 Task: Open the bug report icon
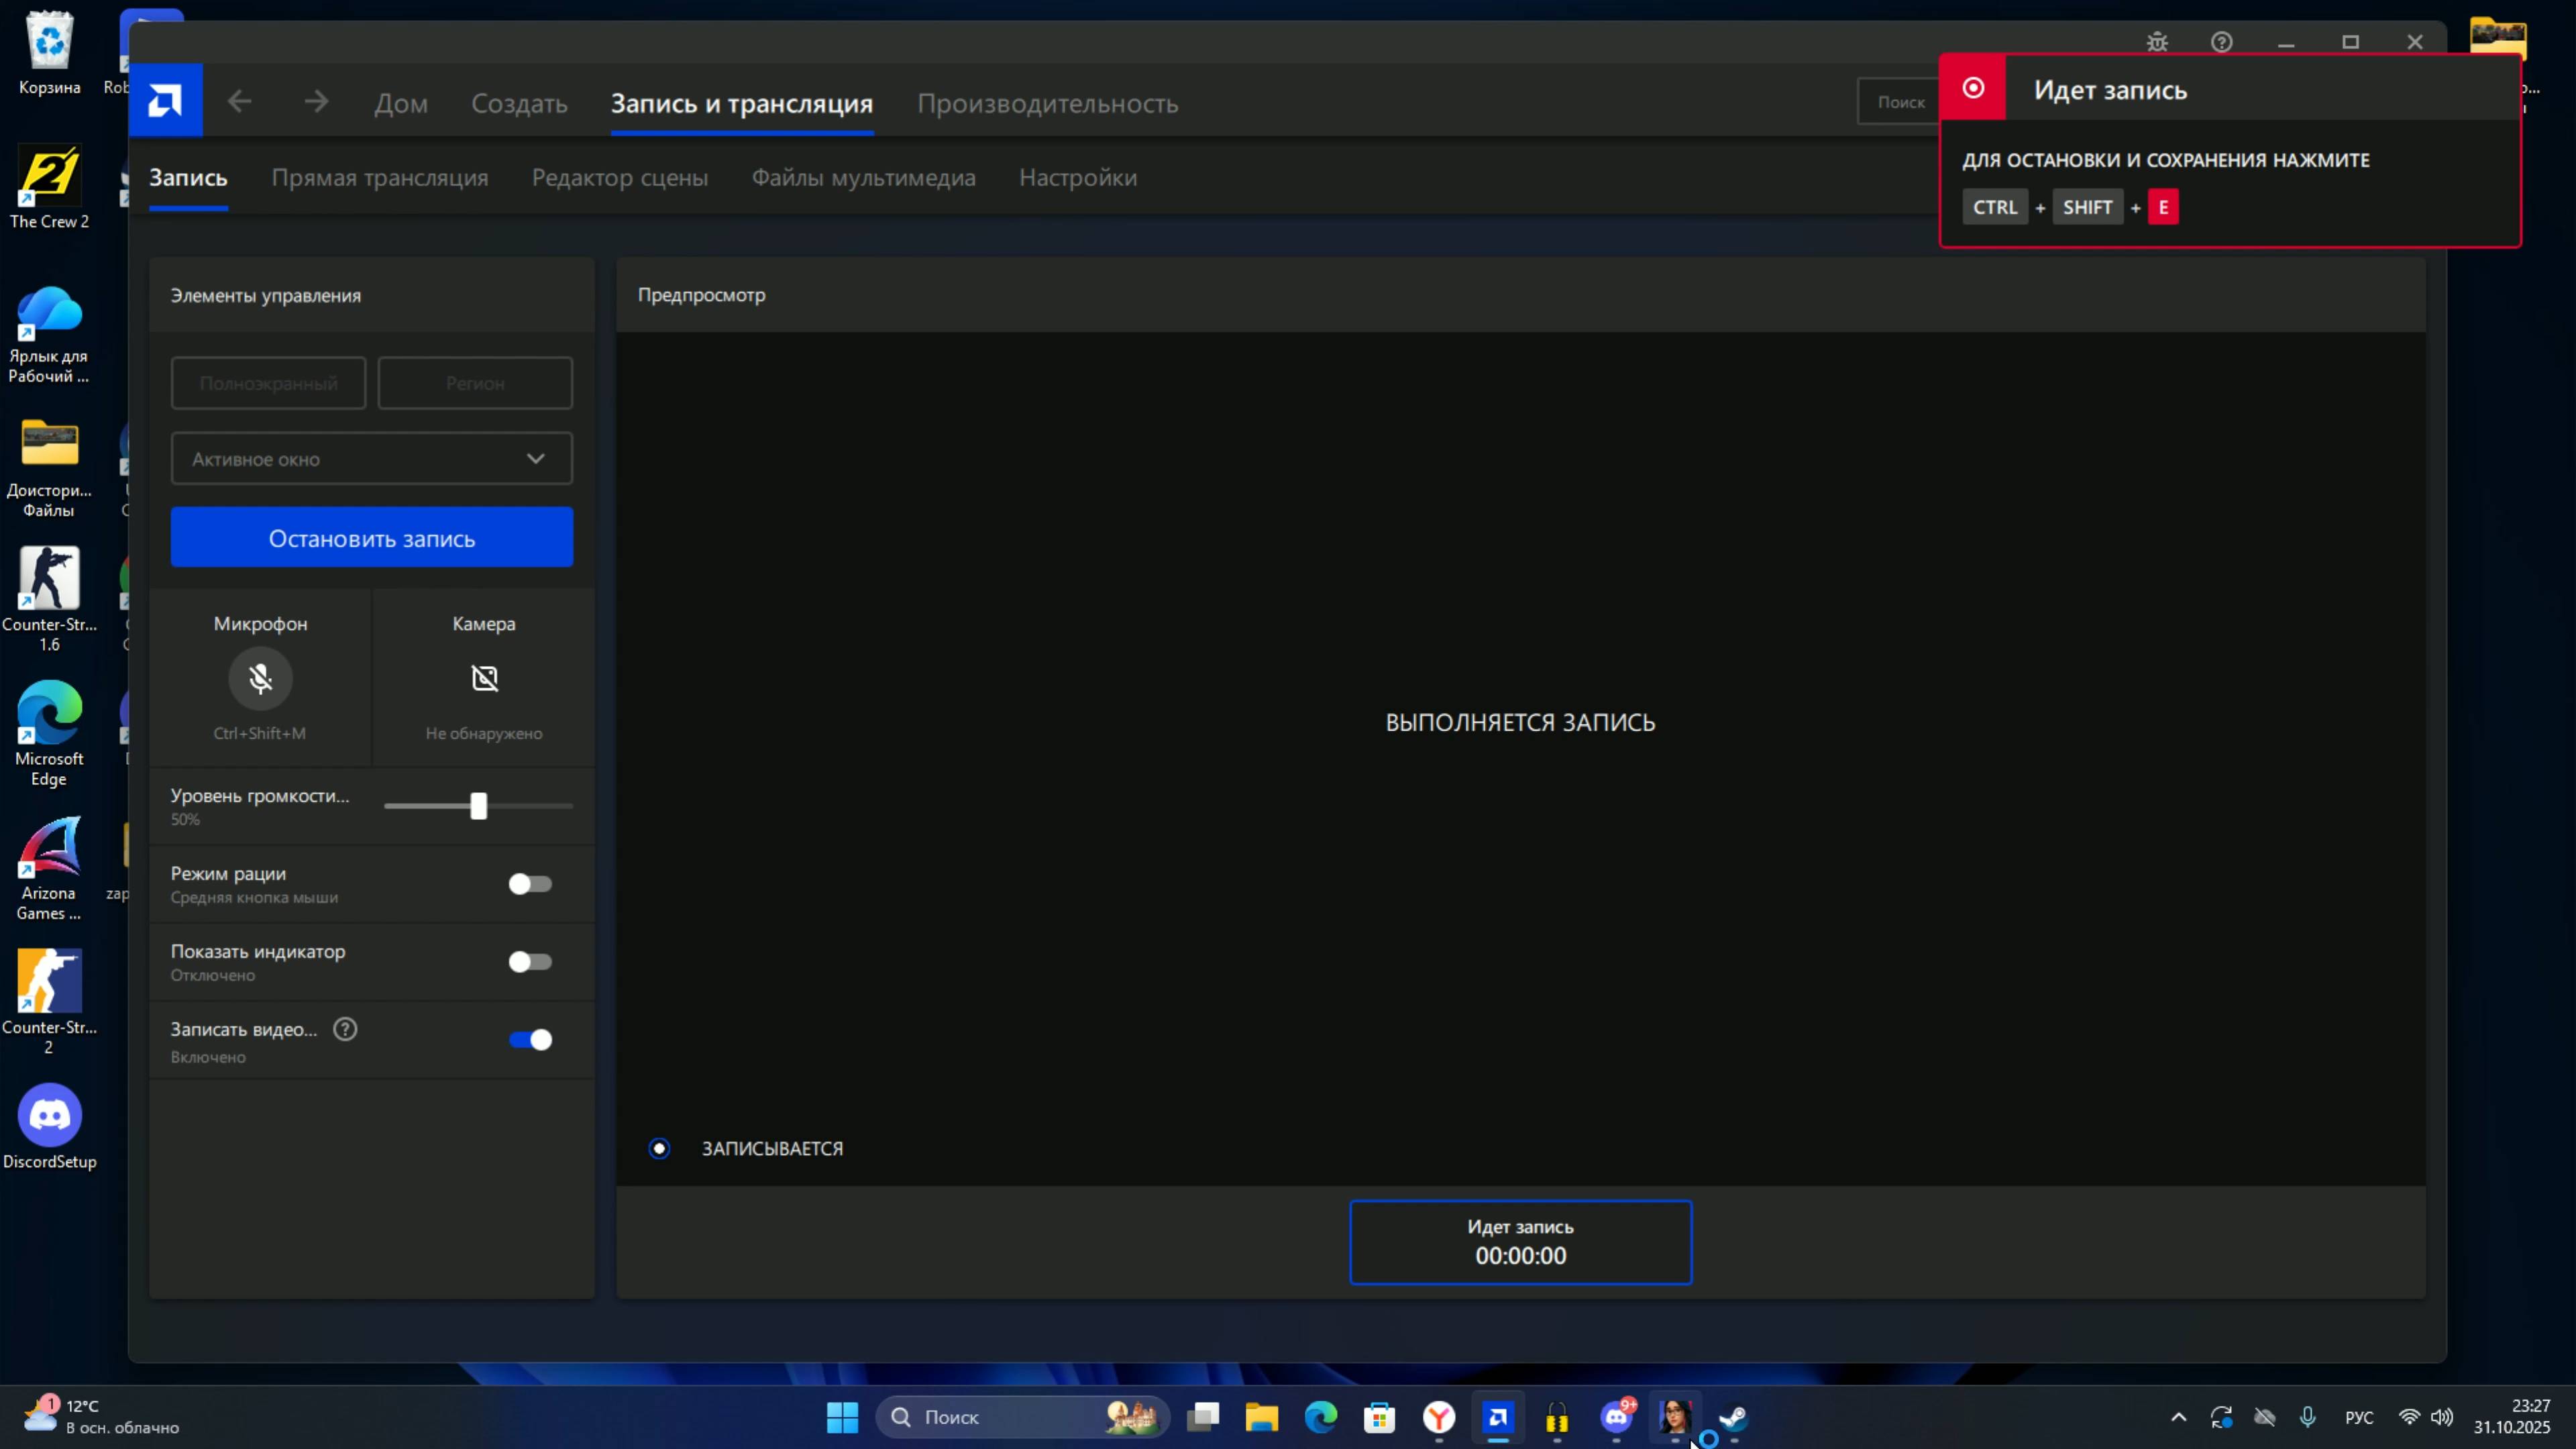(x=2157, y=42)
